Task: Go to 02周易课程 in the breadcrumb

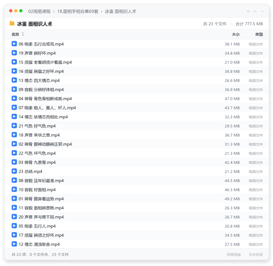Action: click(39, 11)
